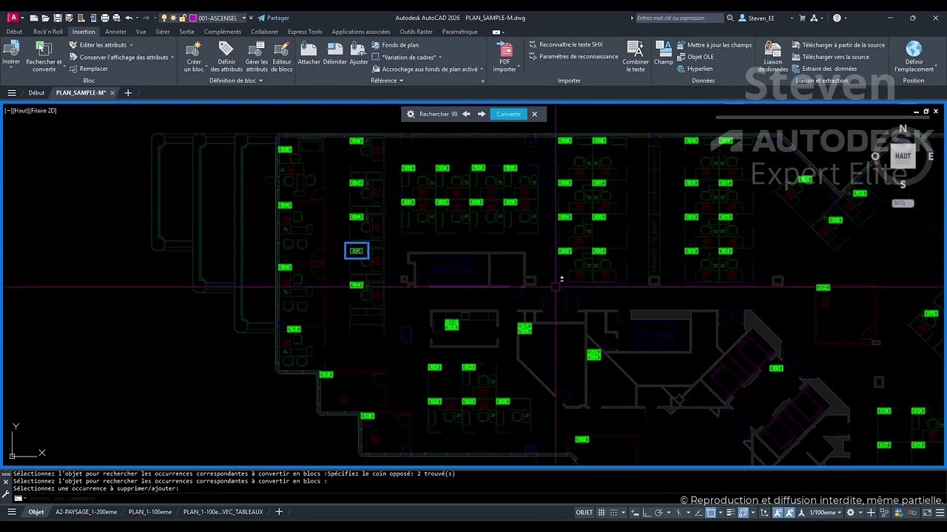Click Objet OLE tool
947x532 pixels.
click(695, 57)
